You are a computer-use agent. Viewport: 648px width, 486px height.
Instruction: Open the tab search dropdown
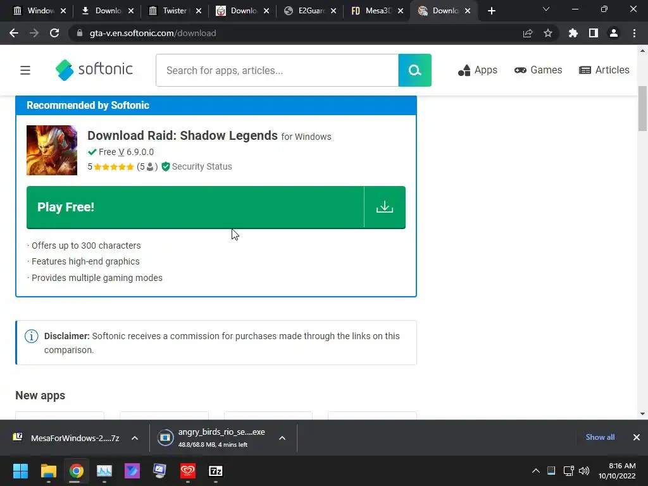[546, 9]
